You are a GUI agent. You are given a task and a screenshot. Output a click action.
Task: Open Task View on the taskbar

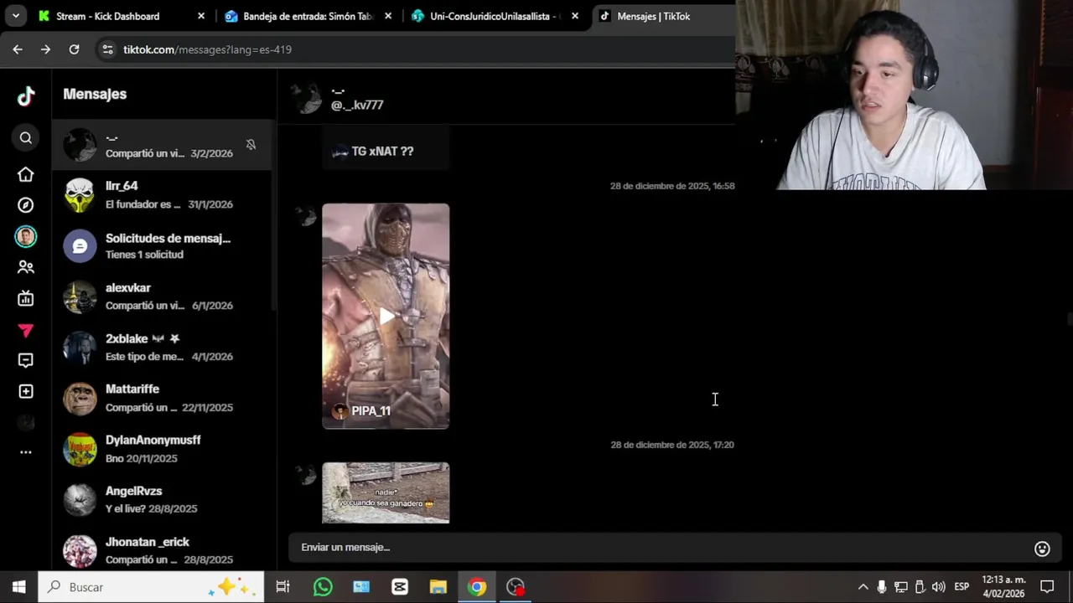pos(283,587)
